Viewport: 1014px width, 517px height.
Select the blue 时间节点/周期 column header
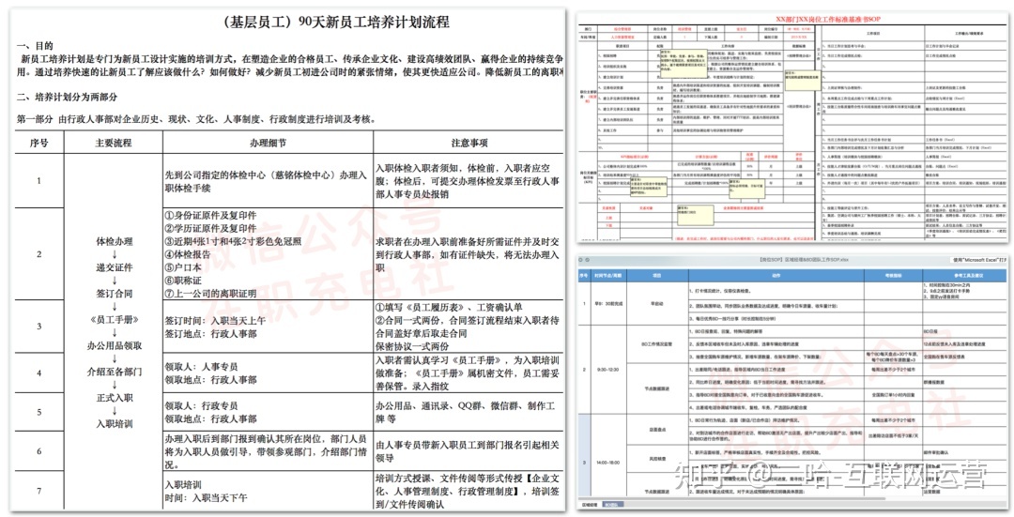[x=610, y=276]
